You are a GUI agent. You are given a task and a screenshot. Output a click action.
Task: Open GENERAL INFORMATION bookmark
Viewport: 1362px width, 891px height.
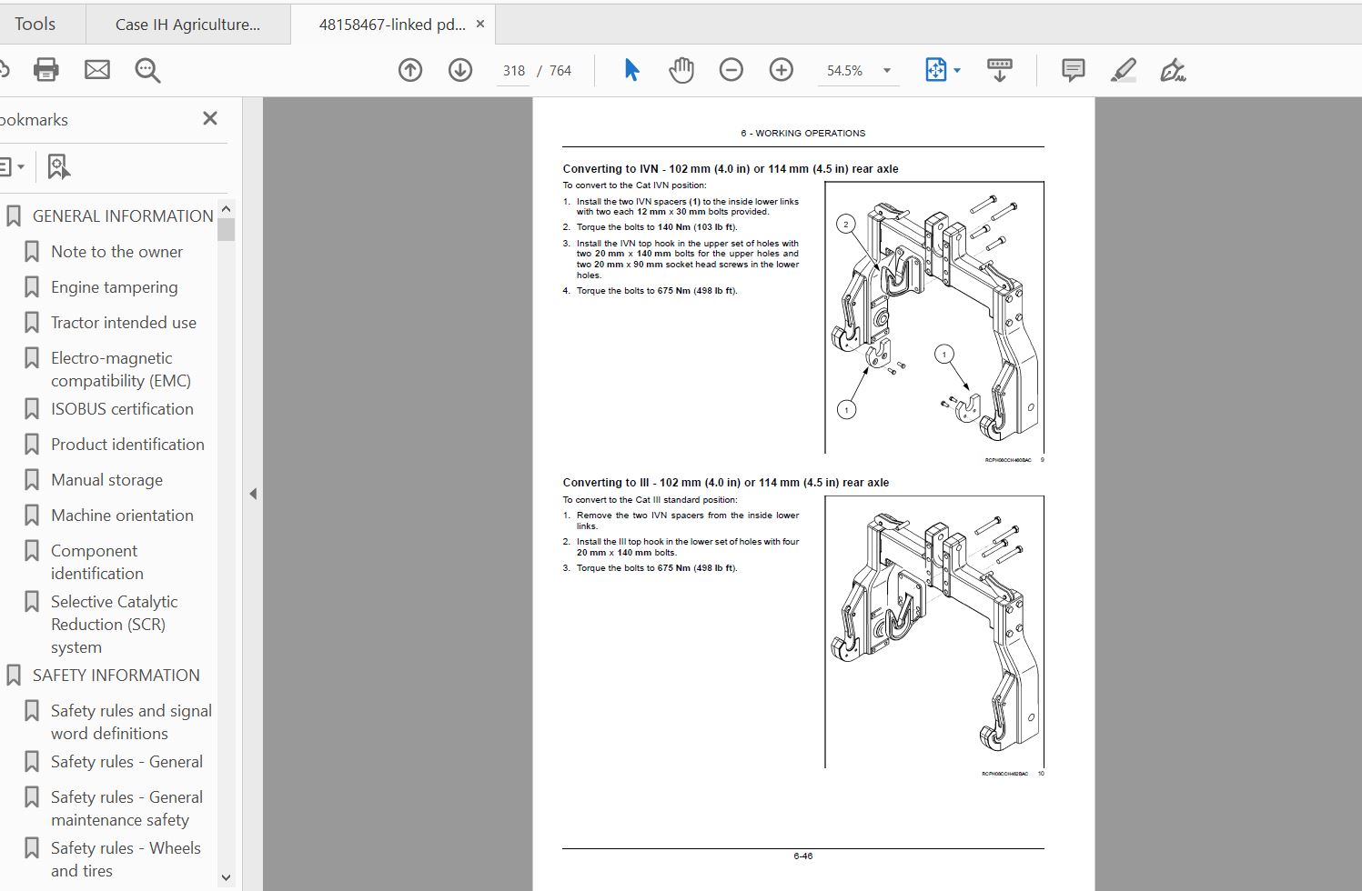[123, 215]
